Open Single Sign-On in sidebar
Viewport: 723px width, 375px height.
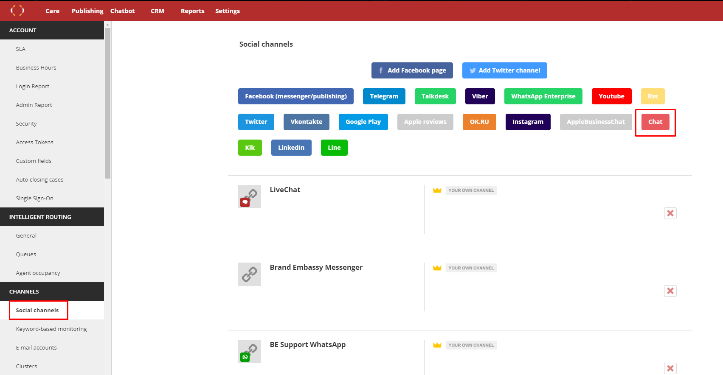(x=52, y=198)
